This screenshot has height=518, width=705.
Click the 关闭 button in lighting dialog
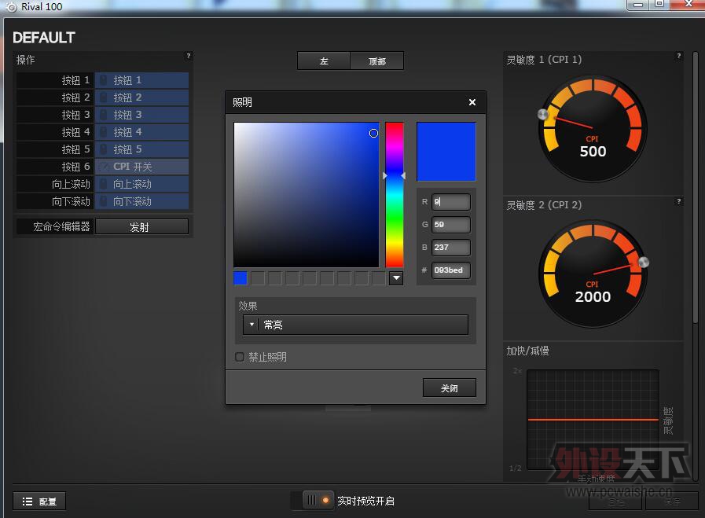[x=449, y=388]
